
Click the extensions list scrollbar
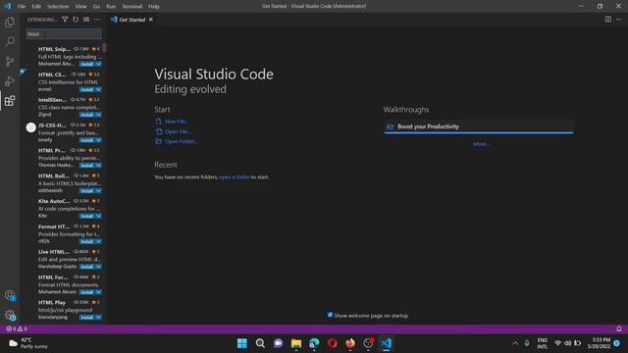tap(104, 48)
